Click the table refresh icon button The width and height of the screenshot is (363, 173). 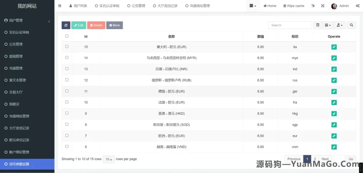[x=66, y=25]
